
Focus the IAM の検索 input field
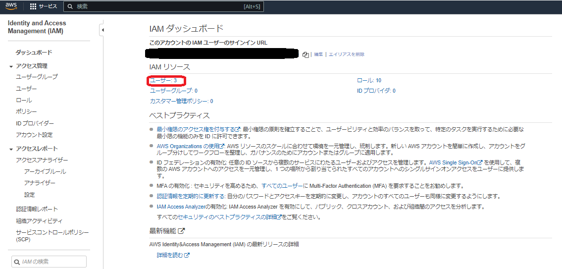49,262
